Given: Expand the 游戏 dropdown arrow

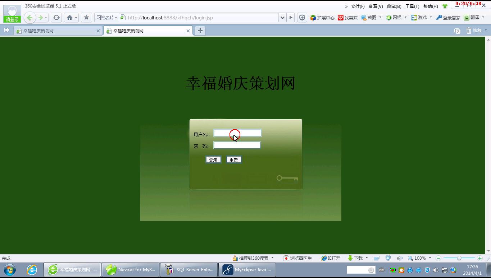Looking at the screenshot, I should pyautogui.click(x=431, y=17).
